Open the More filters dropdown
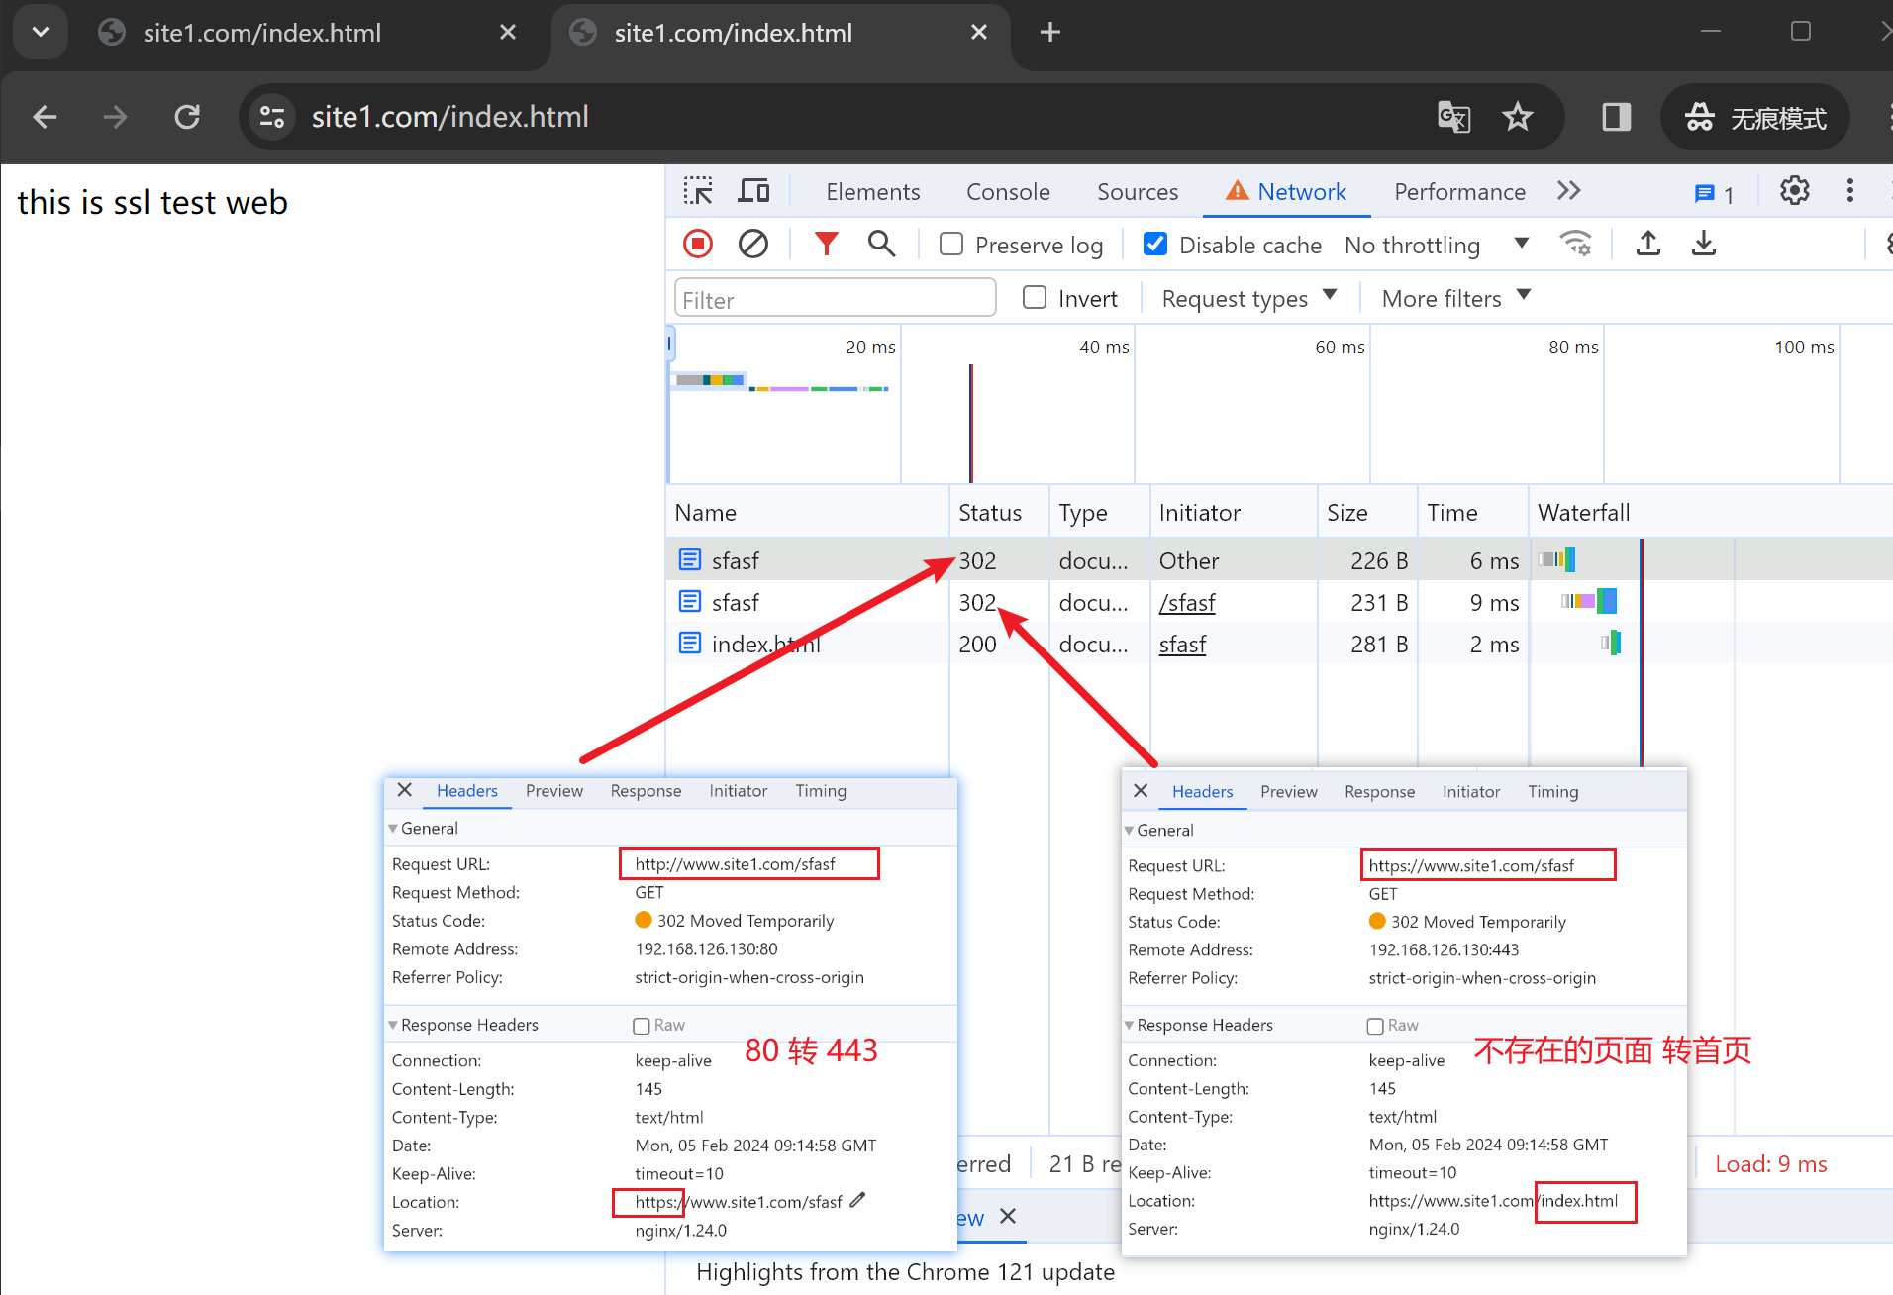Viewport: 1893px width, 1295px height. point(1455,298)
